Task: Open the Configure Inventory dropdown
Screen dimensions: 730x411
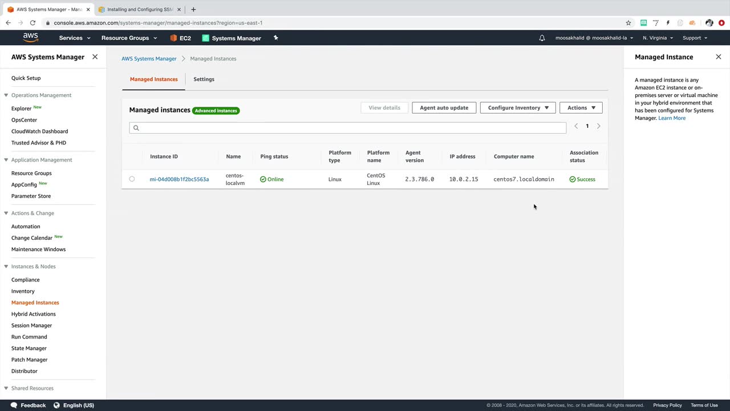Action: [518, 108]
